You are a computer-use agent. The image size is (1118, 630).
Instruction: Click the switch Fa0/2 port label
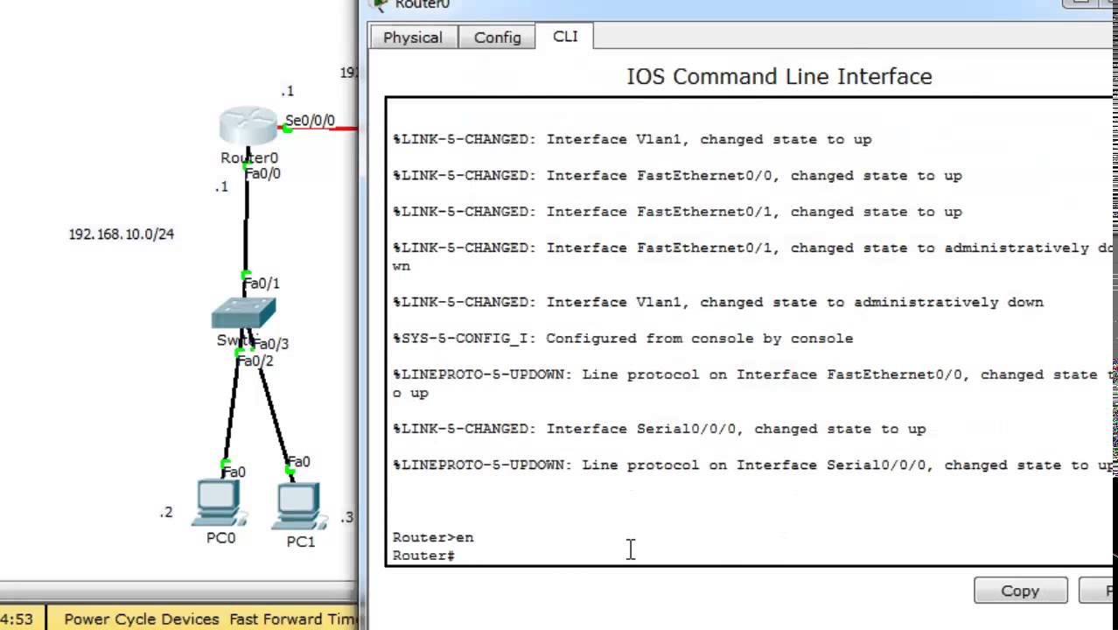click(255, 360)
